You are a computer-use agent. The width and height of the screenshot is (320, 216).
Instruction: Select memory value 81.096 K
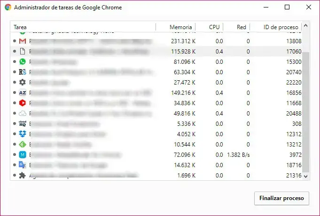point(185,62)
